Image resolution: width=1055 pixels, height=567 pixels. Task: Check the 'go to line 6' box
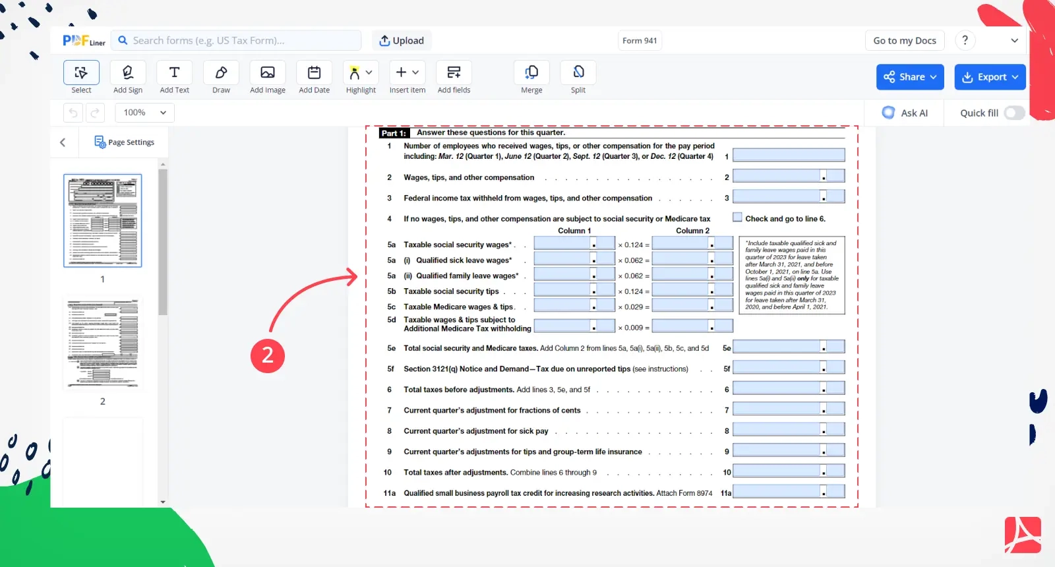point(737,218)
